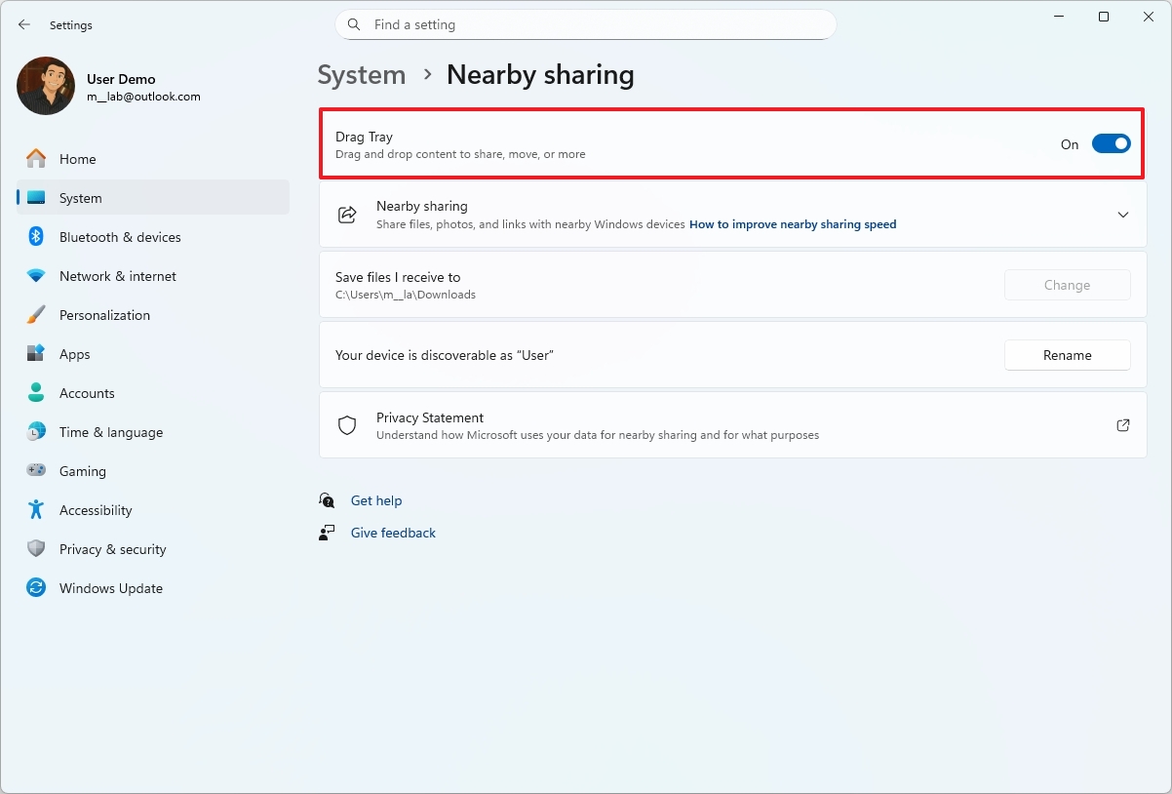Open Privacy Statement via the external link icon
This screenshot has width=1172, height=794.
click(1122, 424)
